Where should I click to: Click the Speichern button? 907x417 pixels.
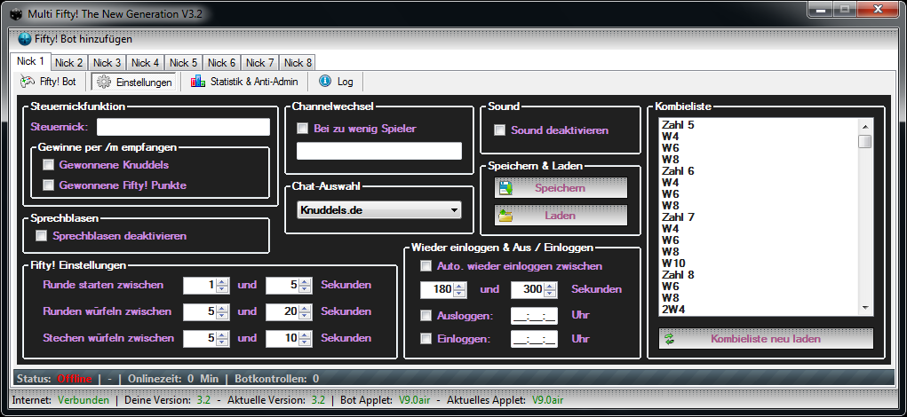(561, 188)
